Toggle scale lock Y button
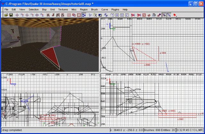The image size is (205, 134). pyautogui.click(x=122, y=15)
